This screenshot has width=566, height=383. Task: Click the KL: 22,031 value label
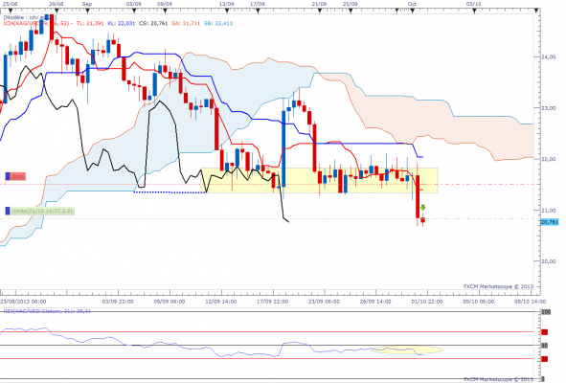click(122, 23)
